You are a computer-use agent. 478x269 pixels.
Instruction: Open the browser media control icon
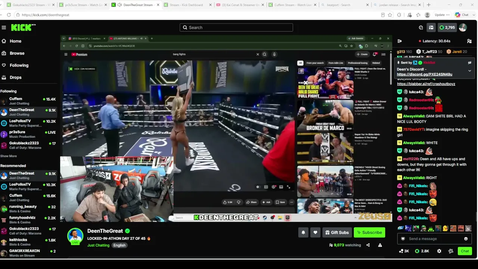410,15
